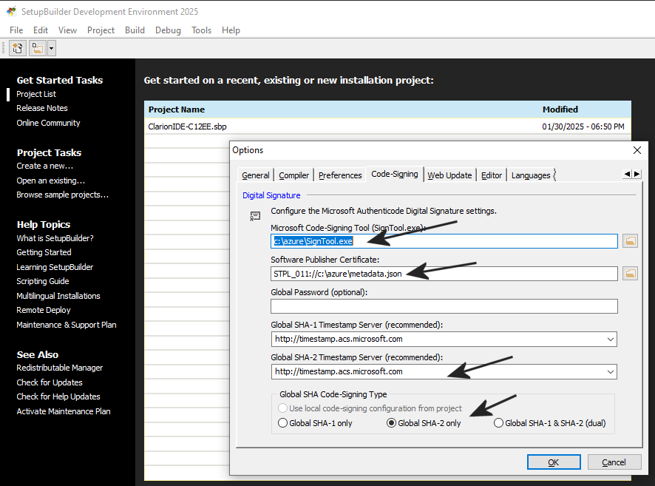This screenshot has height=486, width=655.
Task: Switch to the Web Update tab
Action: coord(449,175)
